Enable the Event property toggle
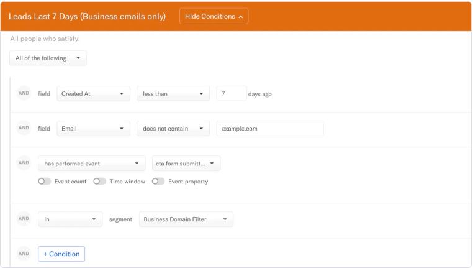Screen dimensions: 473x268 click(x=158, y=182)
